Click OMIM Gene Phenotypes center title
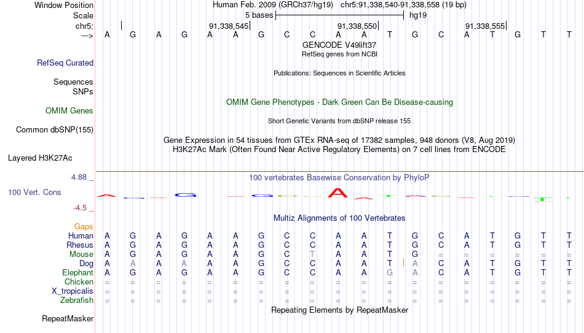The image size is (584, 333). [x=339, y=102]
